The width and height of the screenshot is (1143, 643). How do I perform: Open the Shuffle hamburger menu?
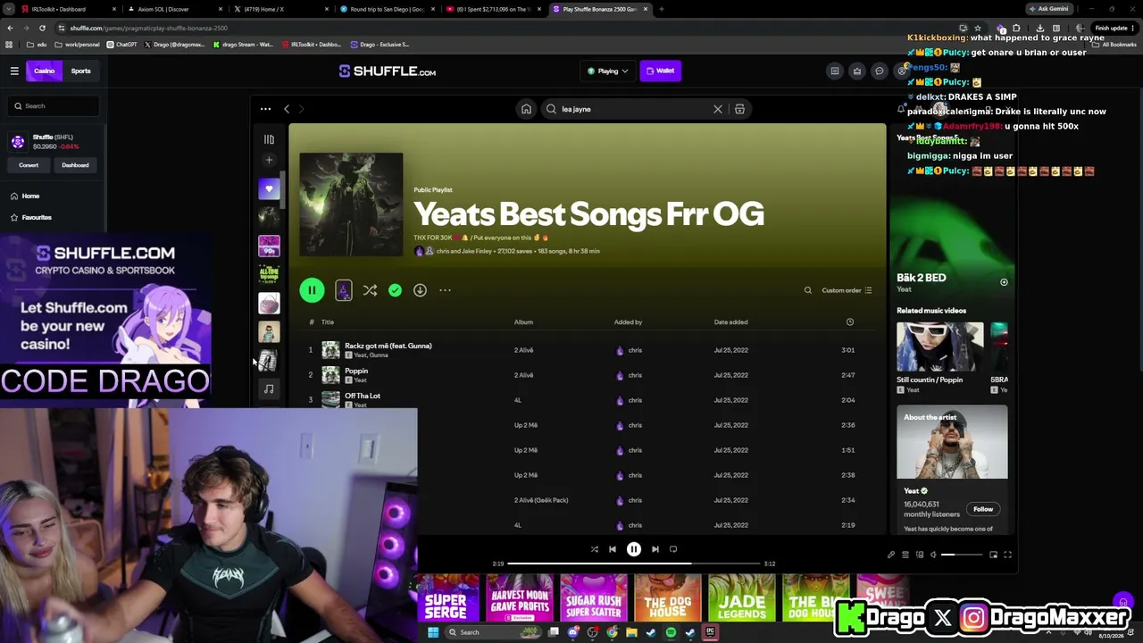click(14, 71)
